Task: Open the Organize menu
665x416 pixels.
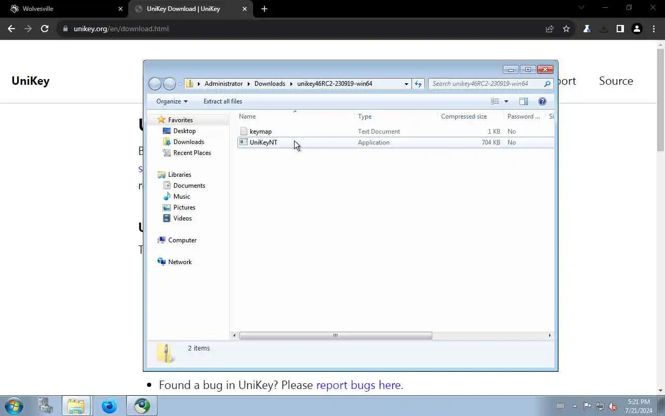Action: [x=172, y=101]
